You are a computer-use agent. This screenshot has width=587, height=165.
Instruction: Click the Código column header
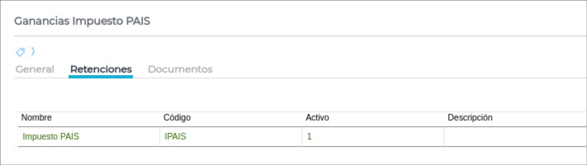click(177, 118)
